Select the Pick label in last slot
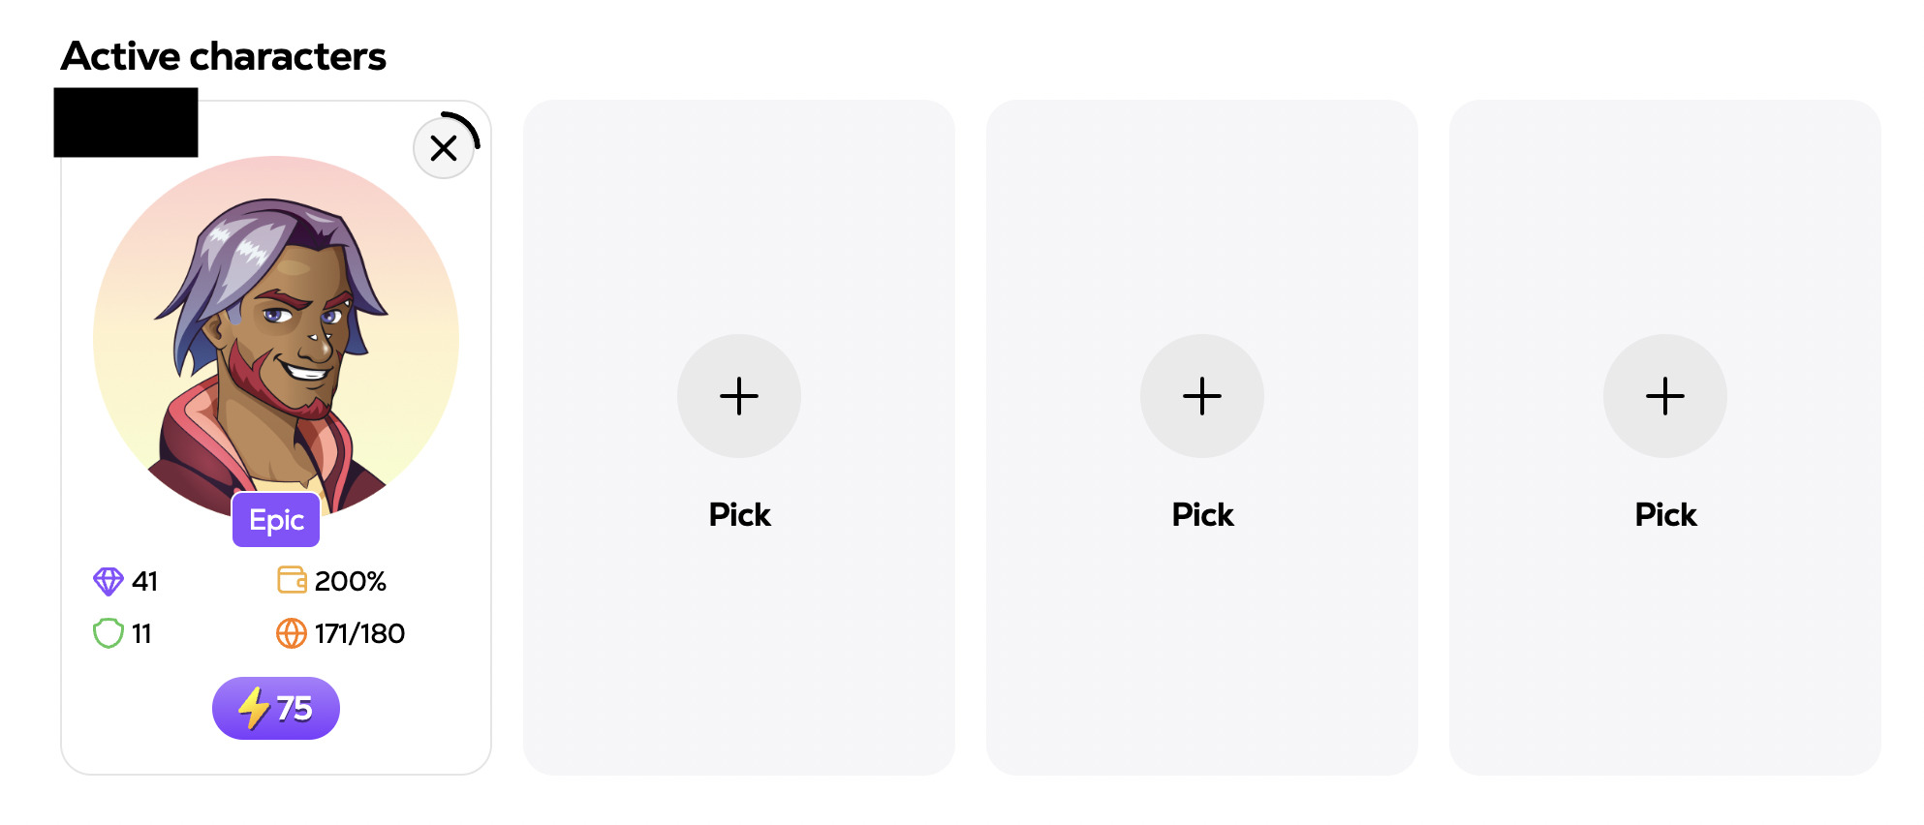Image resolution: width=1924 pixels, height=825 pixels. coord(1665,514)
